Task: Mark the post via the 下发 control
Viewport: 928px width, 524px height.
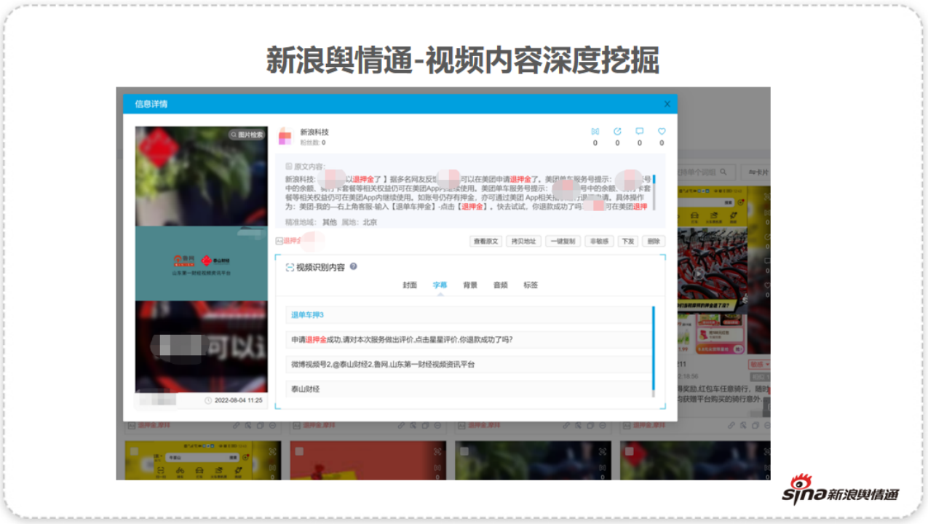Action: click(x=627, y=241)
